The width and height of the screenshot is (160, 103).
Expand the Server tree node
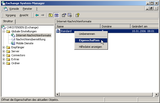coord(3,51)
